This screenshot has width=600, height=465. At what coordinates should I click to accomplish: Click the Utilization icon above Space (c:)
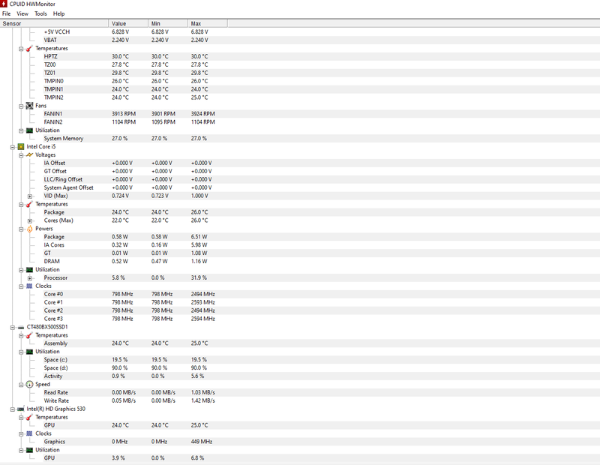[x=29, y=352]
